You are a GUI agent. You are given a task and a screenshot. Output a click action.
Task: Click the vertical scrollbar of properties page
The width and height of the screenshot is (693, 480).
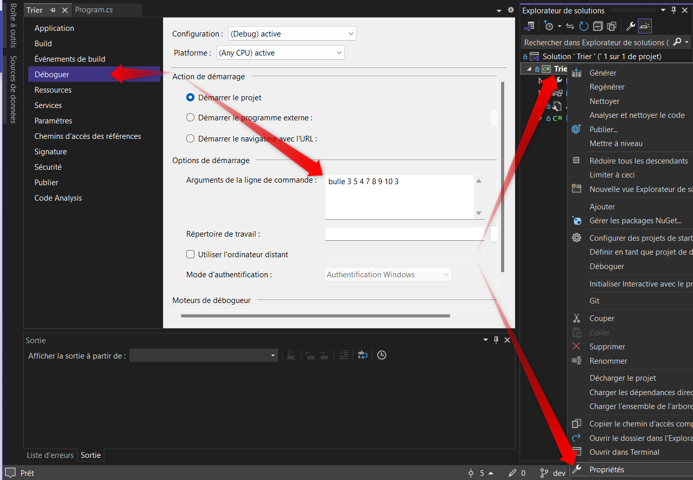tap(502, 175)
